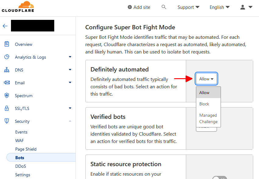259x179 pixels.
Task: Click the Cloudflare logo
Action: pos(18,7)
